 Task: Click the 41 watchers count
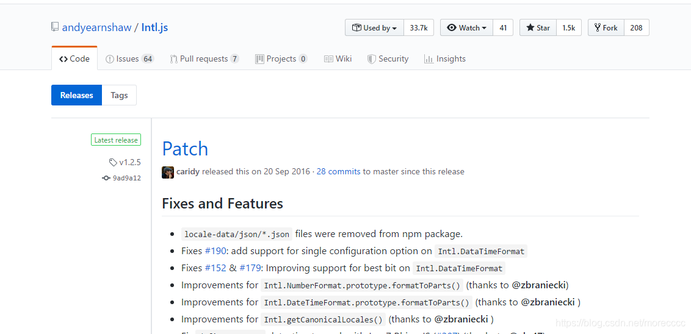(503, 27)
